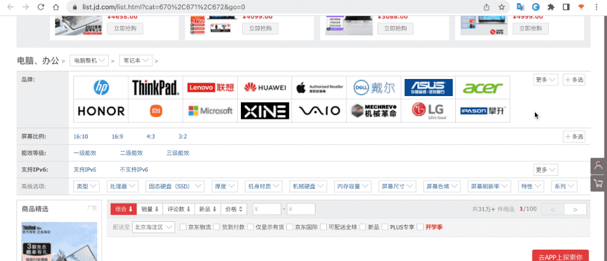Select the Apple Authorized Reseller logo
This screenshot has width=607, height=261.
(319, 87)
